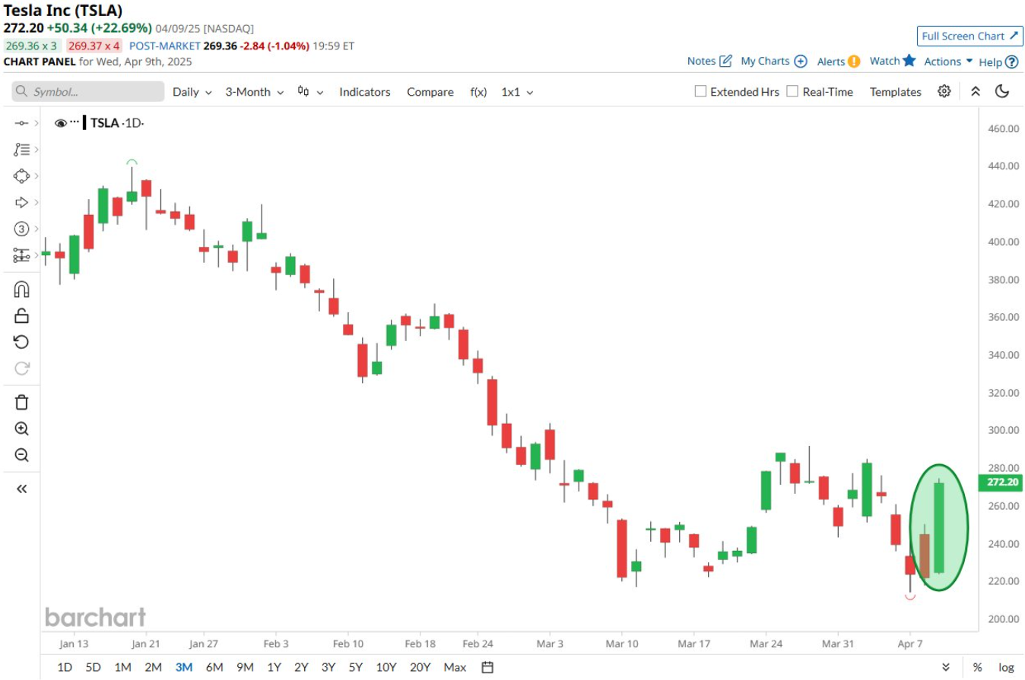Screen dimensions: 1025x680
Task: Open the Actions dropdown menu
Action: click(x=948, y=62)
